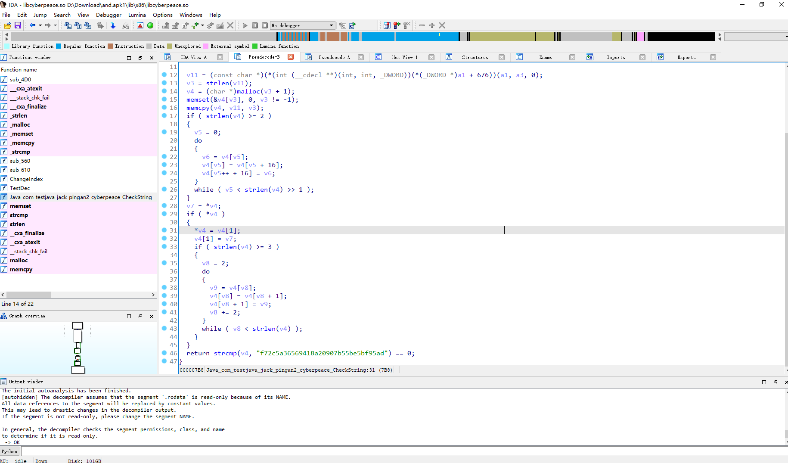This screenshot has width=788, height=463.
Task: Click the last gray X toolbar icon
Action: [442, 25]
